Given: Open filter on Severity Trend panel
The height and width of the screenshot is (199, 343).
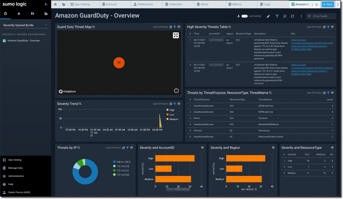Looking at the screenshot, I should pos(175,104).
